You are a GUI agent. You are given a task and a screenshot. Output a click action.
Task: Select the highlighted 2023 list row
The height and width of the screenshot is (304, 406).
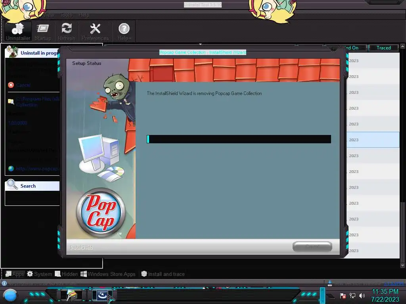373,140
